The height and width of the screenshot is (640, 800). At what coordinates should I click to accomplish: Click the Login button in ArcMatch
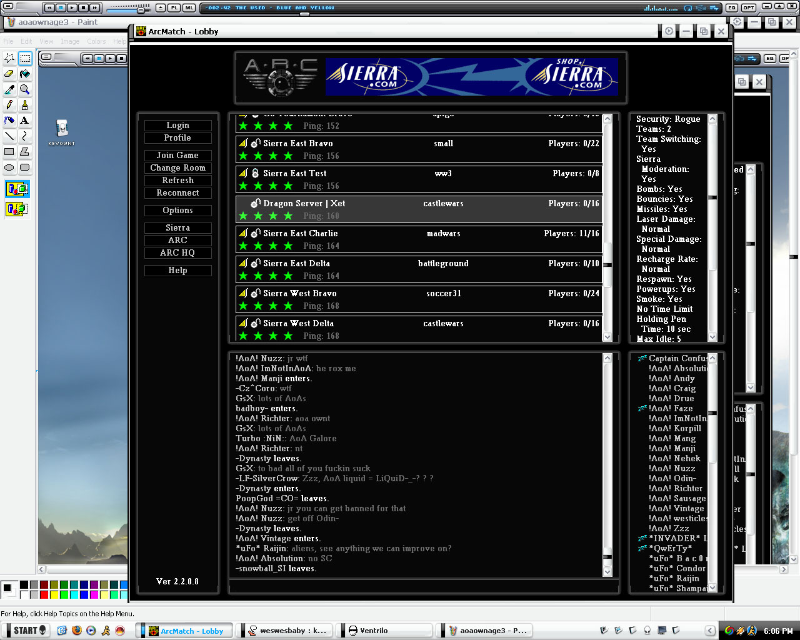coord(178,126)
